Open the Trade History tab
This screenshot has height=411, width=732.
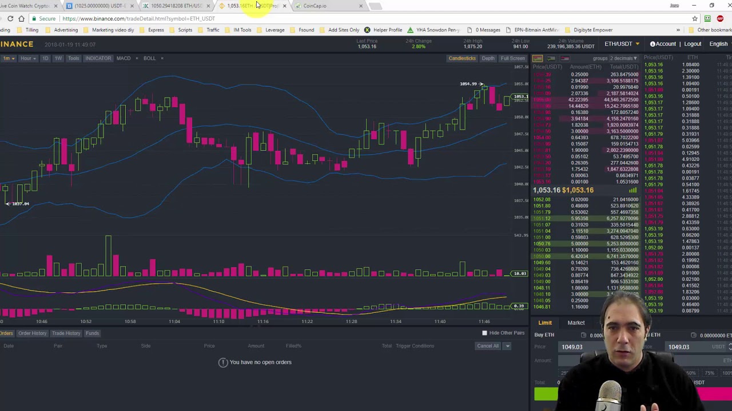pos(66,333)
